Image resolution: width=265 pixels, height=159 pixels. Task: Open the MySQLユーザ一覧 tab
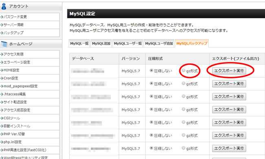(128, 43)
